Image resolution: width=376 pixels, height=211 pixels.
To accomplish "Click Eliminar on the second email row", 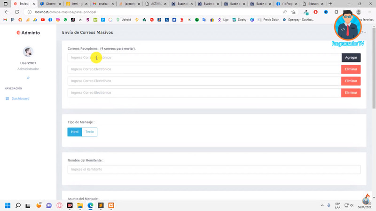I will pyautogui.click(x=351, y=69).
